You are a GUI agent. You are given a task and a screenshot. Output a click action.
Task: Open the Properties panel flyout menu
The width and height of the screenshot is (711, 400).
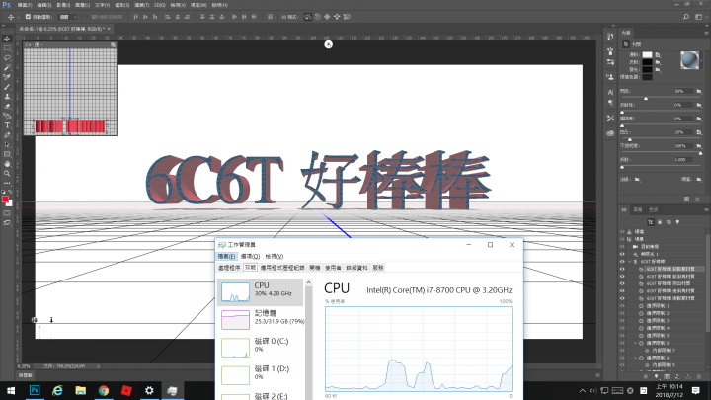(706, 33)
